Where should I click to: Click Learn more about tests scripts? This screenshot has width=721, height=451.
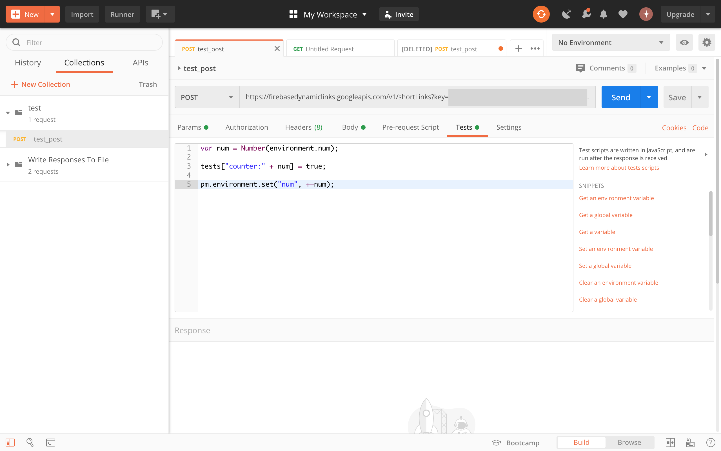(x=618, y=168)
